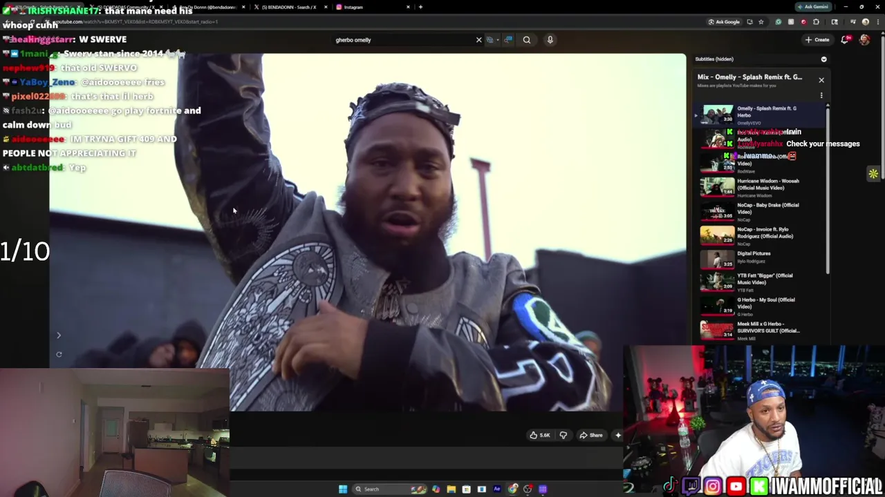
Task: Open the purple grid app taskbar icon
Action: [543, 489]
